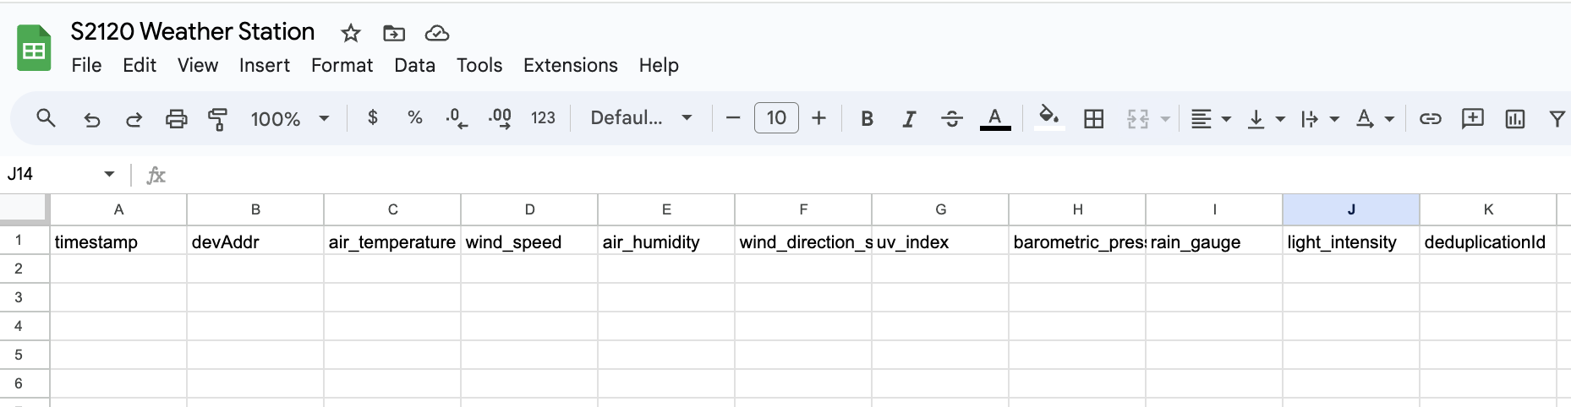Image resolution: width=1571 pixels, height=407 pixels.
Task: Open the Extensions menu
Action: (570, 65)
